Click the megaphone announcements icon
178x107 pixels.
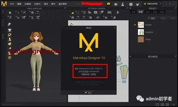116,4
